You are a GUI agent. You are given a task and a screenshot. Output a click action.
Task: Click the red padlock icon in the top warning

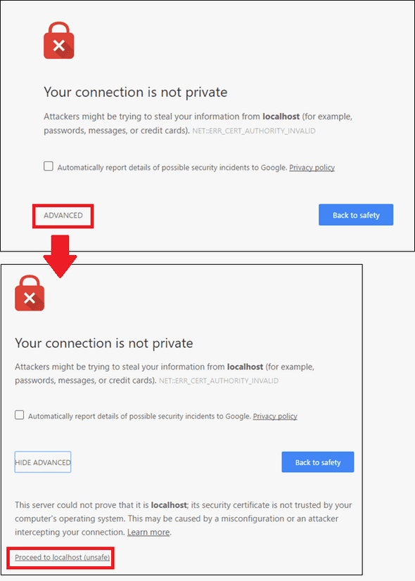58,40
